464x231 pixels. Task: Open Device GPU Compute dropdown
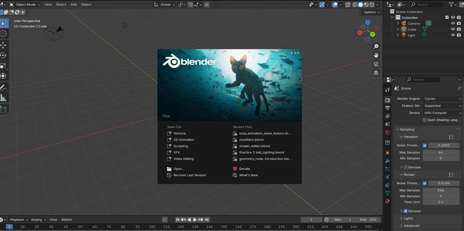click(x=442, y=113)
